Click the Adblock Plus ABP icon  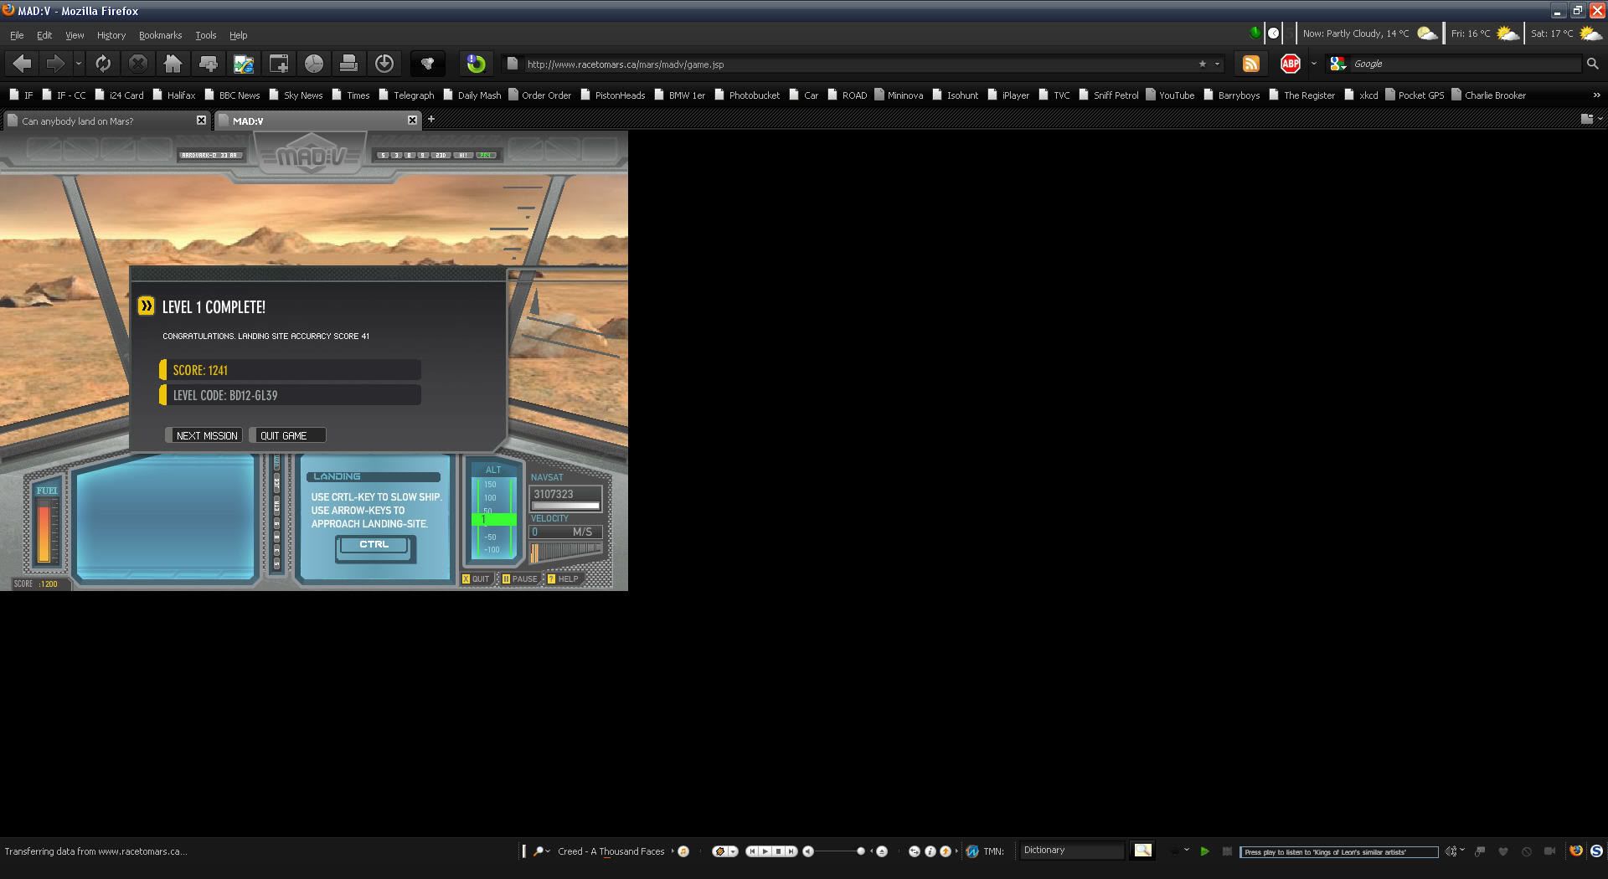[x=1290, y=64]
